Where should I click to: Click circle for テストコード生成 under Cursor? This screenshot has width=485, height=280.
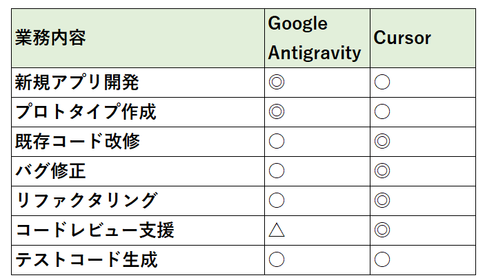click(382, 259)
